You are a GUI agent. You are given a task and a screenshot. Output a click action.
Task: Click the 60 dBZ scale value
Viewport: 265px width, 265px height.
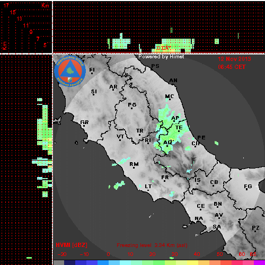[x=242, y=254]
